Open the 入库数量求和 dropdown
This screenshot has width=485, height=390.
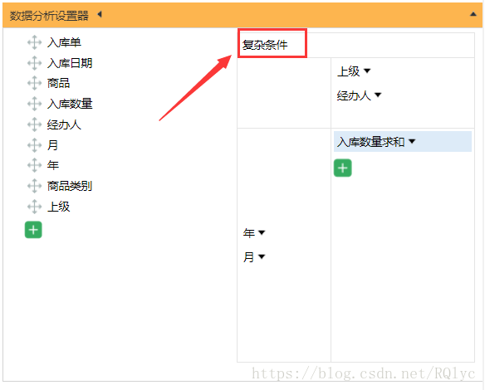412,142
